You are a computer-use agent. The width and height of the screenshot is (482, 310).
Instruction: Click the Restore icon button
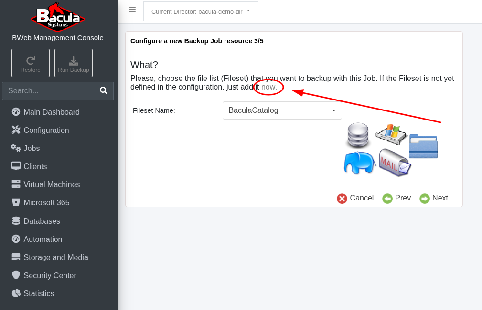pos(31,63)
